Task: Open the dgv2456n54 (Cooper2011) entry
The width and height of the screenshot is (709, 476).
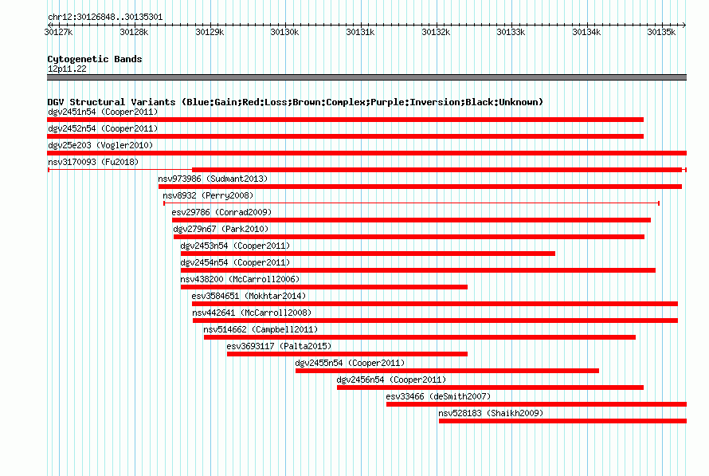Action: [x=392, y=380]
